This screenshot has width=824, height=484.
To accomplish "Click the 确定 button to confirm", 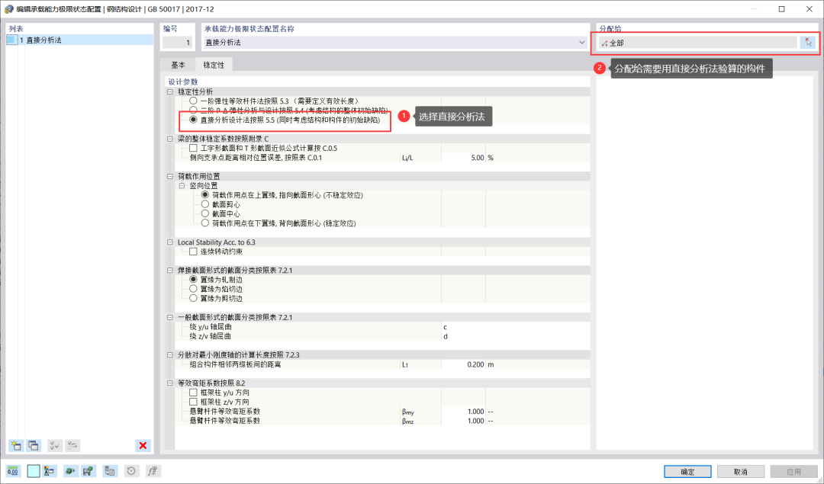I will pyautogui.click(x=686, y=471).
